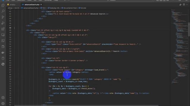Open the Run and Debug view
190x106 pixels.
(3, 23)
